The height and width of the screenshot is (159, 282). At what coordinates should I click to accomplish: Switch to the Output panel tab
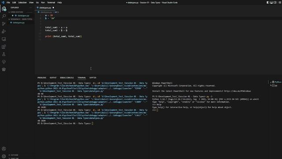point(53,78)
